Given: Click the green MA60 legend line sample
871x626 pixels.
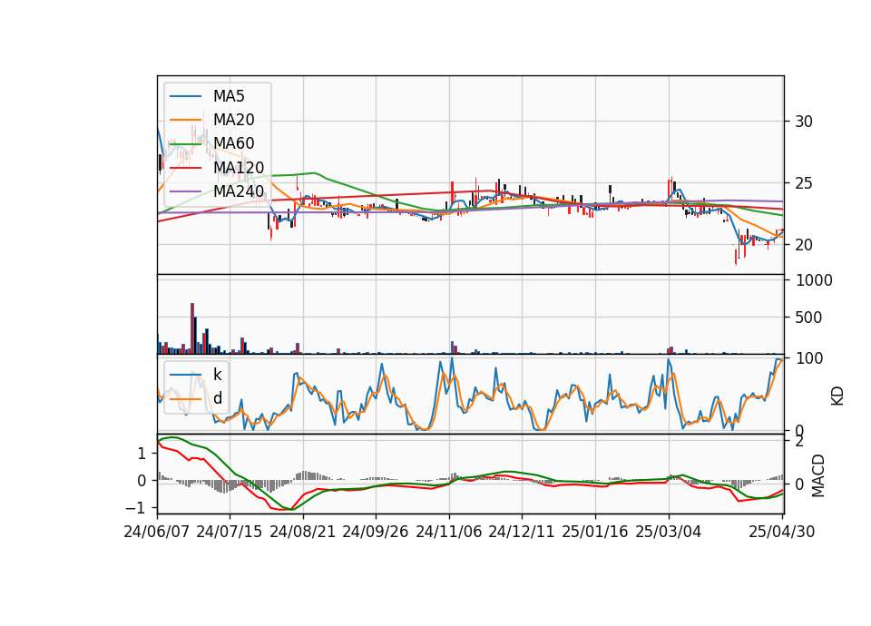Looking at the screenshot, I should click(185, 144).
